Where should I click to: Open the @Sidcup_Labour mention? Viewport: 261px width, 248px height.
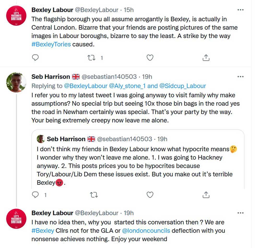tap(182, 86)
